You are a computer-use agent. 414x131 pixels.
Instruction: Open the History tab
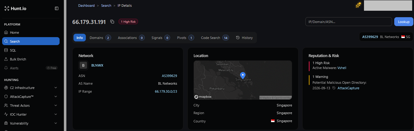point(244,38)
